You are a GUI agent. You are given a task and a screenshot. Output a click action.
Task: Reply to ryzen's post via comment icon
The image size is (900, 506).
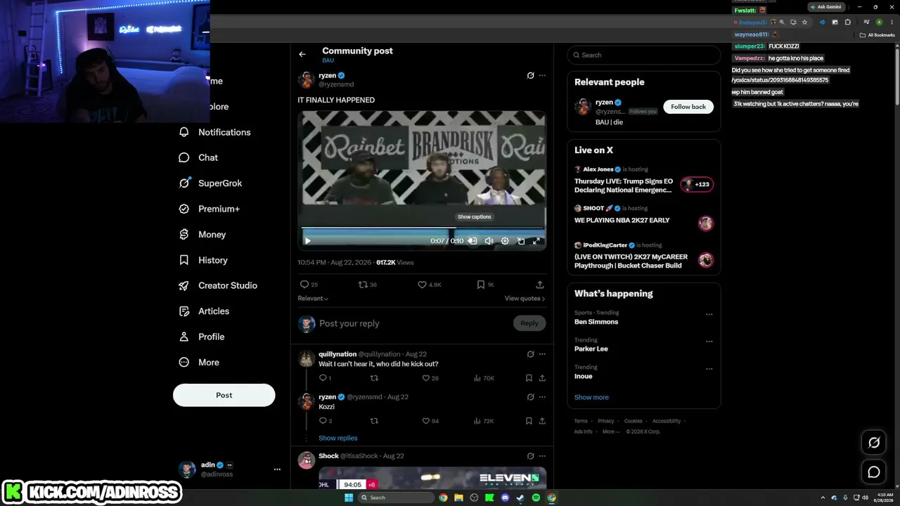coord(304,285)
